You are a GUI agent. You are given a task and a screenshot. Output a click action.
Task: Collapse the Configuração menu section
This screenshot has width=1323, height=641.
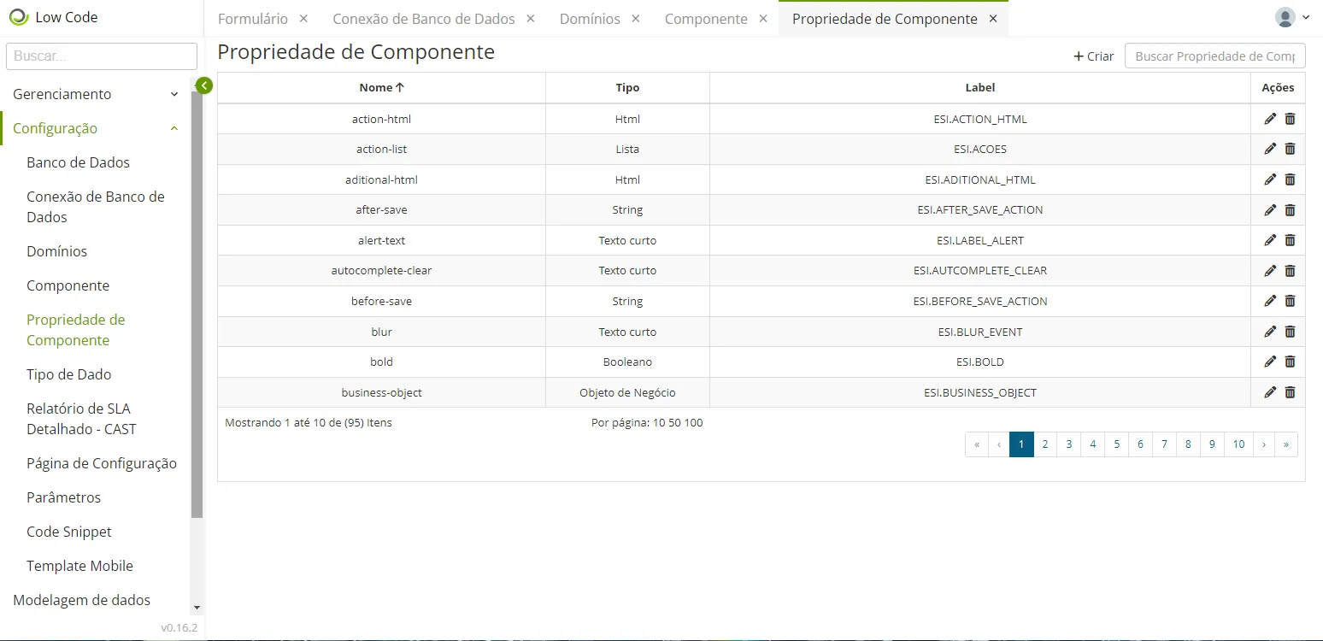[96, 128]
